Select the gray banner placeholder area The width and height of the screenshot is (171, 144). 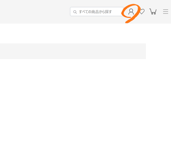[73, 51]
